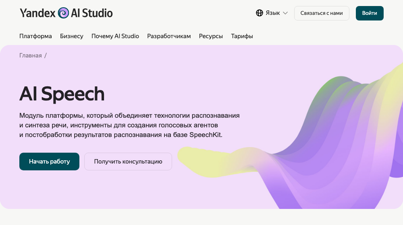Screen dimensions: 403x225
Task: Click the Получить консультацию button
Action: click(128, 162)
